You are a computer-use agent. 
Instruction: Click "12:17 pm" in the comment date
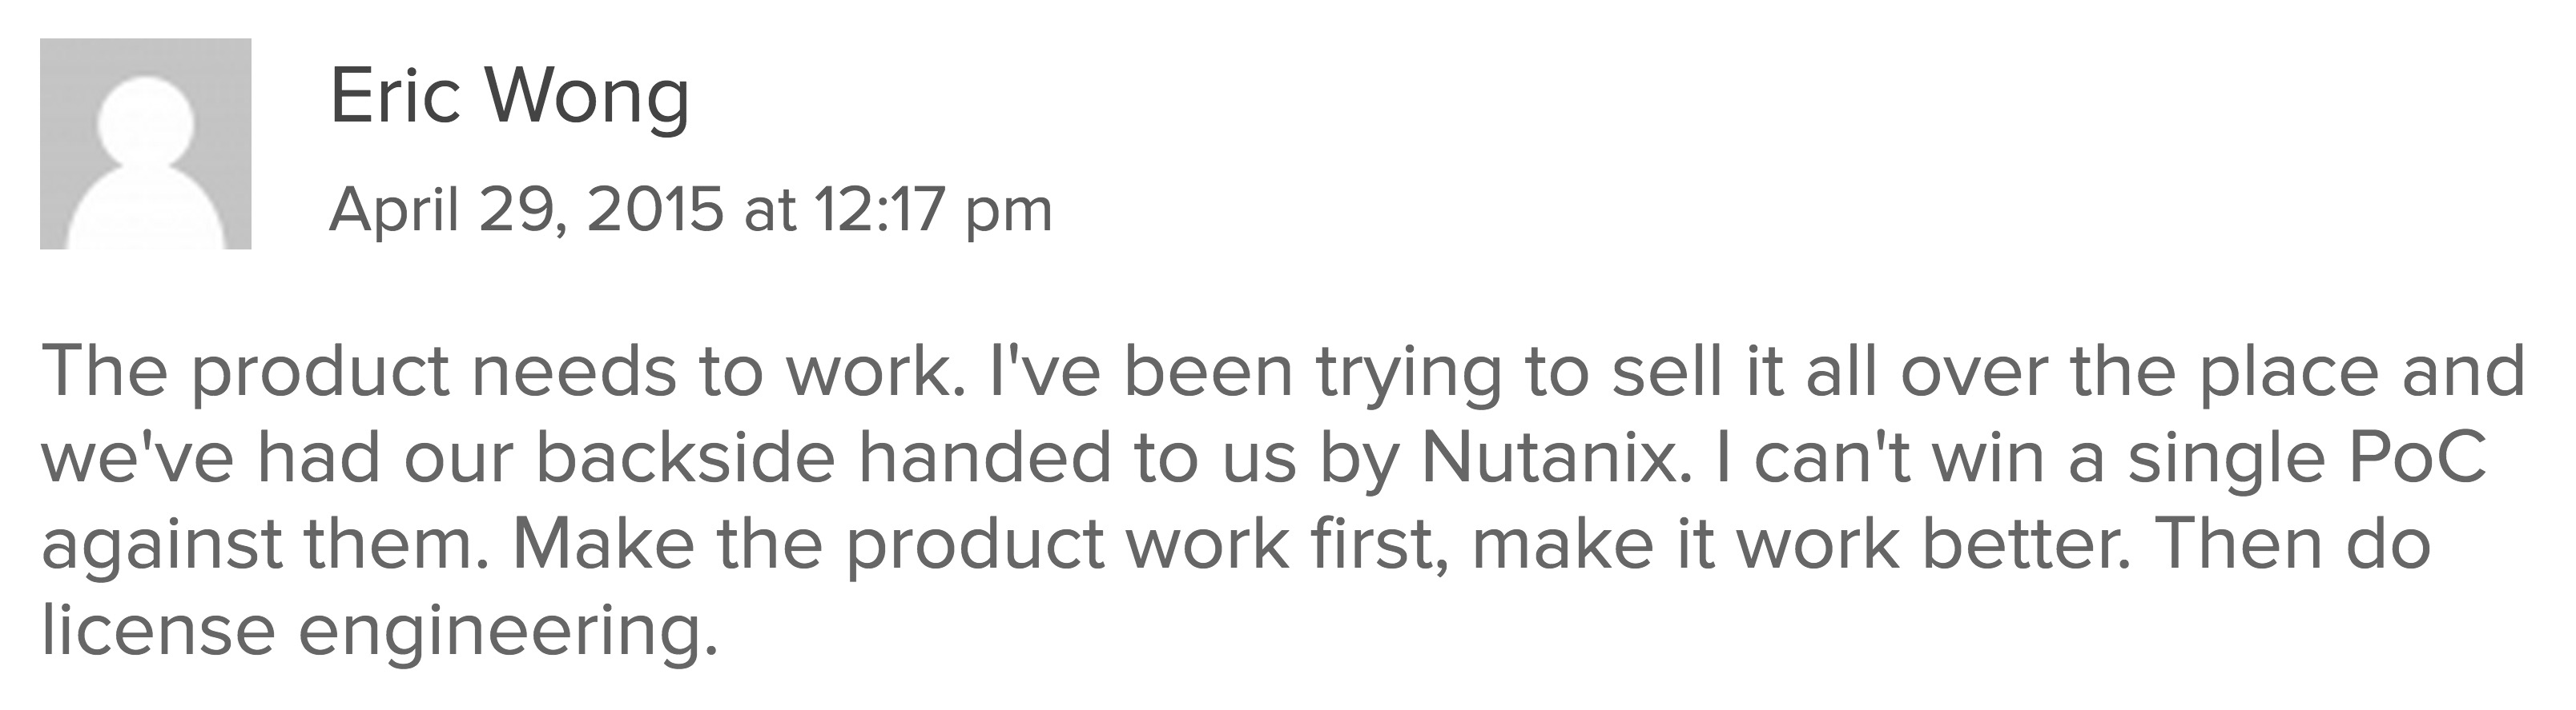[934, 211]
